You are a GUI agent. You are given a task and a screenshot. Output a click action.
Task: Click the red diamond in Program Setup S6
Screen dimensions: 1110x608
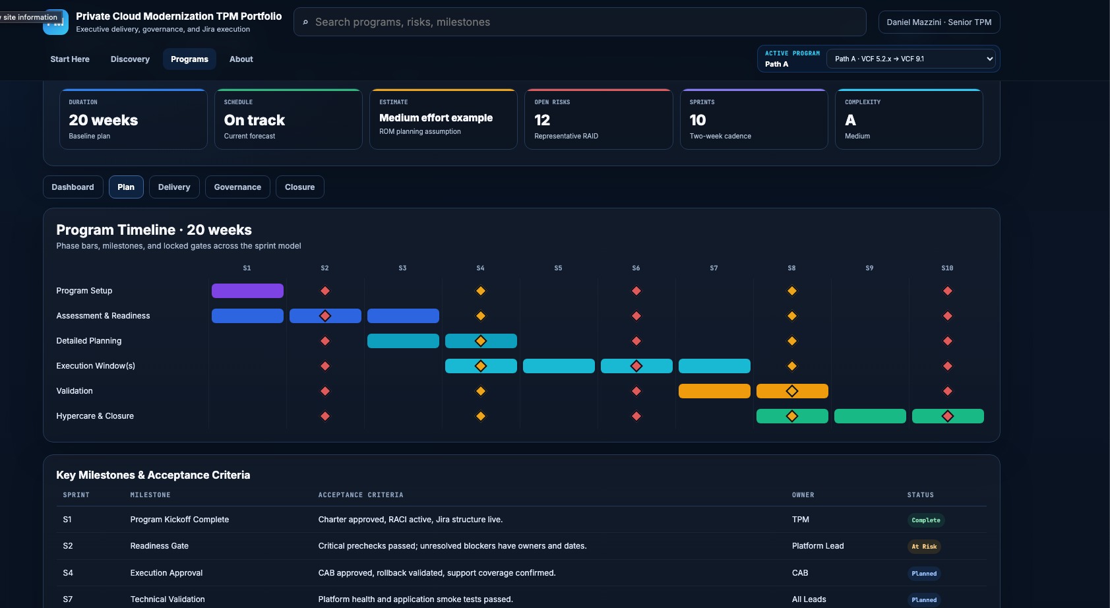pos(636,291)
